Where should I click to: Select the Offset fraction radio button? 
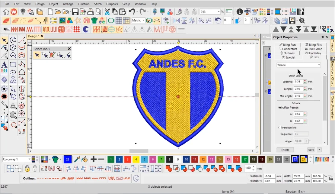tap(280, 108)
